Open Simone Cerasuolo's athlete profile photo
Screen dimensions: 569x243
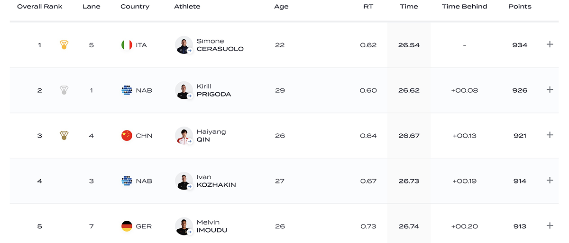click(184, 45)
